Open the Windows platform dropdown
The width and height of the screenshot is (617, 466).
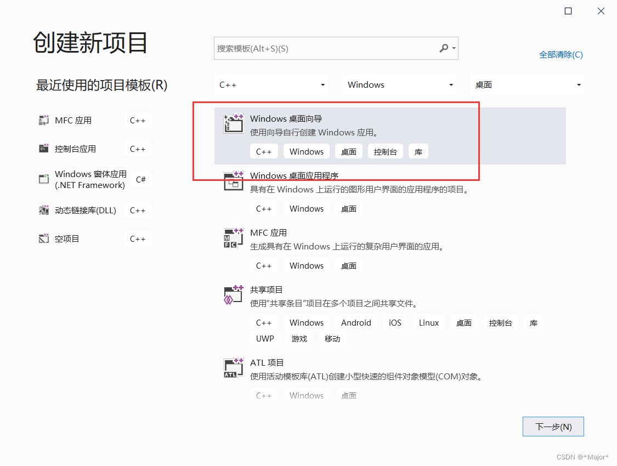click(x=399, y=84)
